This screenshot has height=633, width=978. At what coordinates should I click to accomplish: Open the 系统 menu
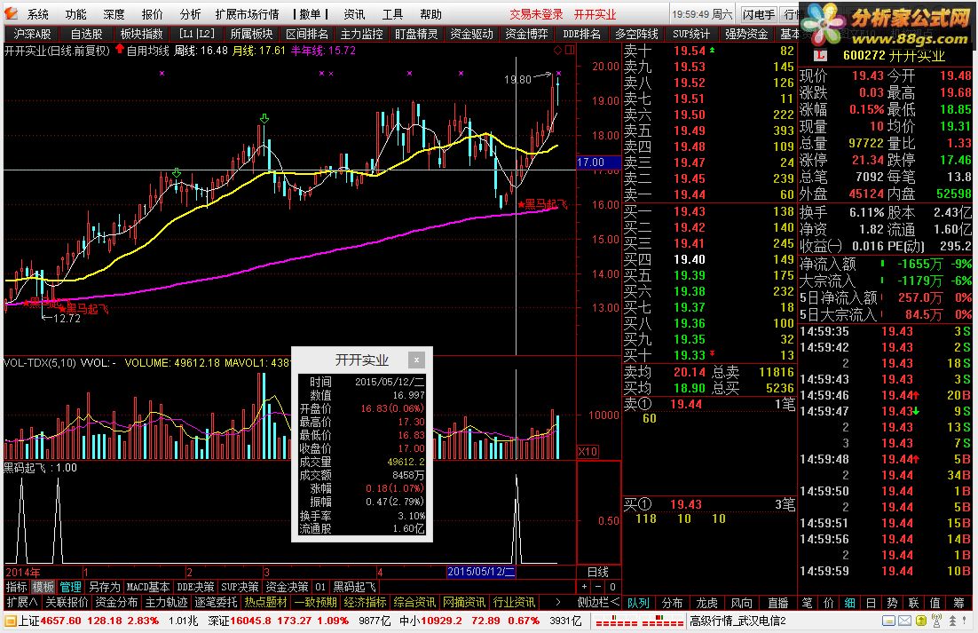click(x=37, y=14)
